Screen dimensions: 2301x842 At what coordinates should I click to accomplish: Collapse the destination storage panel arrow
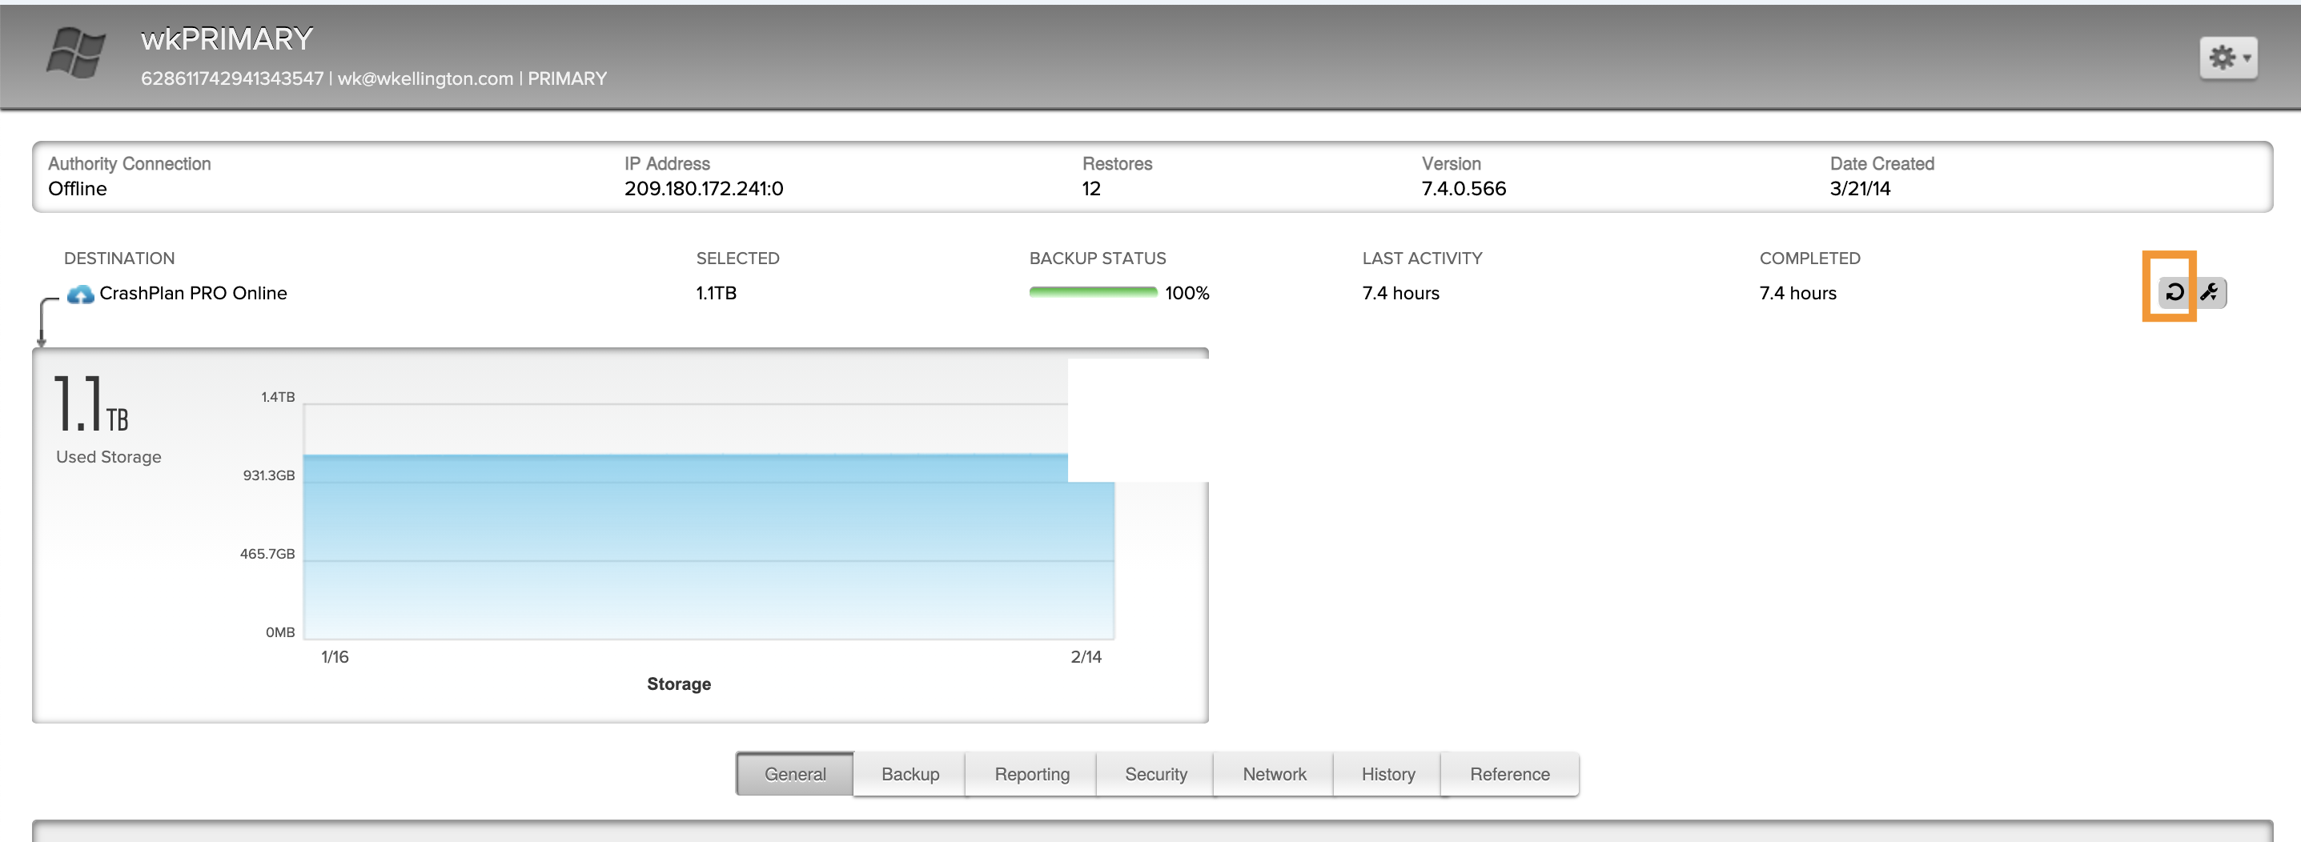(42, 323)
